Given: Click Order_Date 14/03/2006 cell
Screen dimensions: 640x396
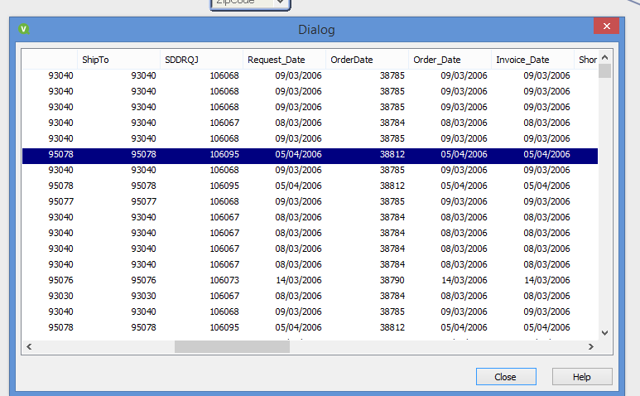Looking at the screenshot, I should tap(464, 281).
